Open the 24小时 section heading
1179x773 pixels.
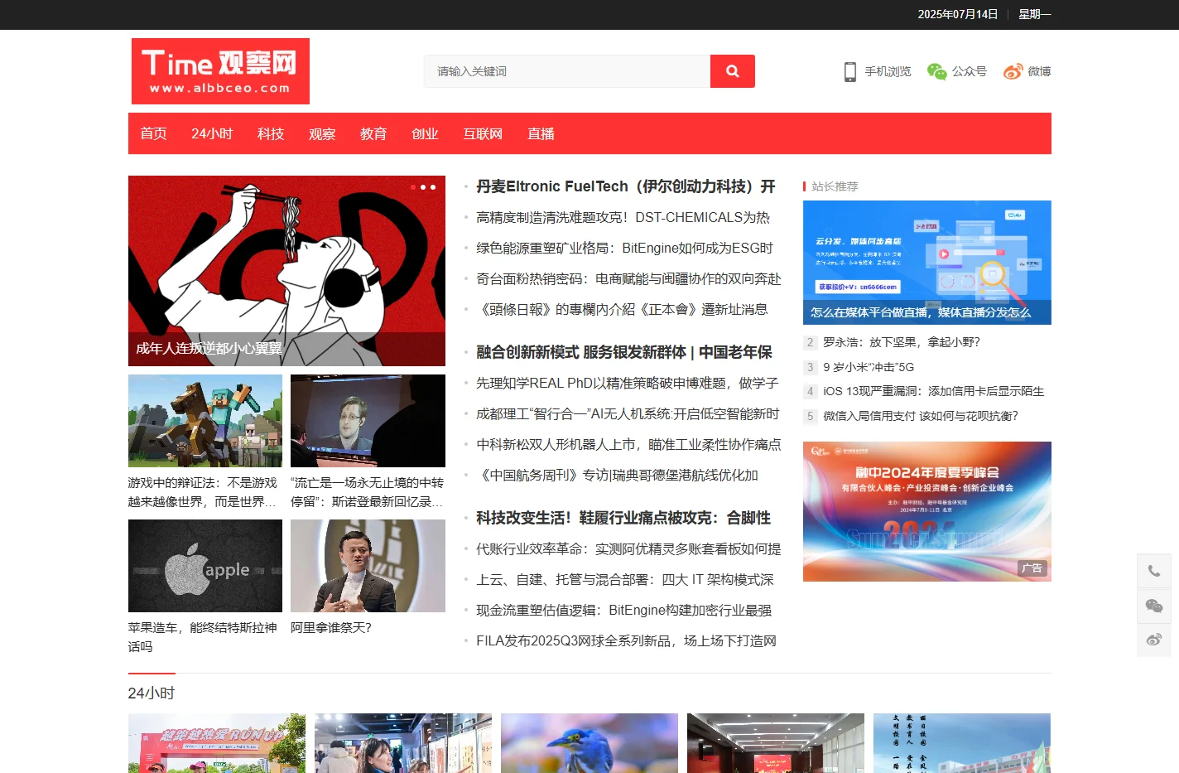pos(152,693)
